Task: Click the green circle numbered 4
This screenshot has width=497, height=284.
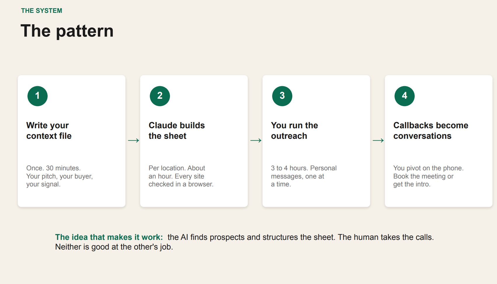Action: (404, 96)
